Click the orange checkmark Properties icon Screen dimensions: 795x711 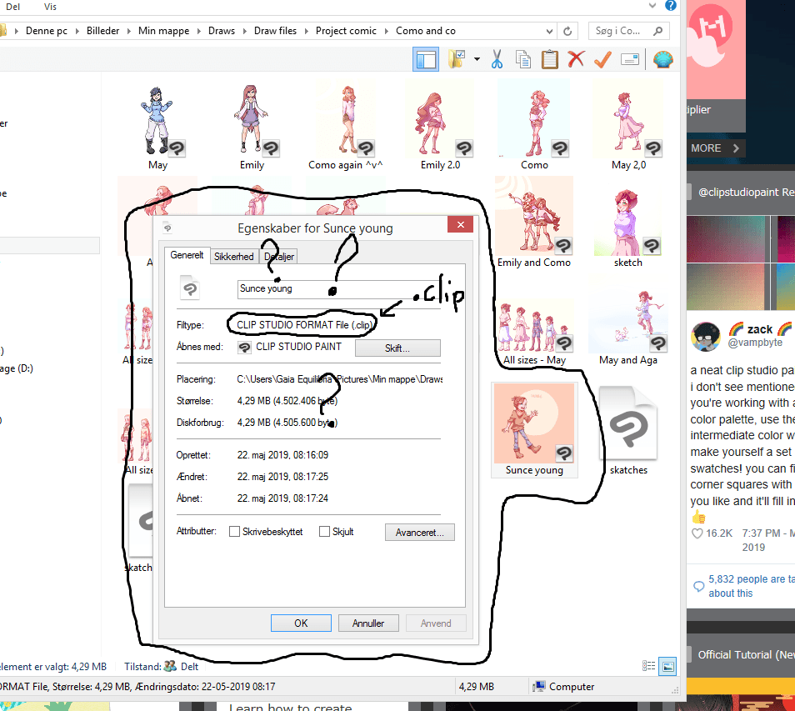(602, 60)
